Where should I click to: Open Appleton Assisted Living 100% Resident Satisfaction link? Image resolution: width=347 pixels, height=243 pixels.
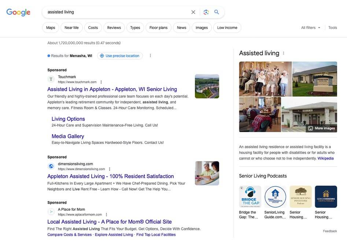click(111, 176)
